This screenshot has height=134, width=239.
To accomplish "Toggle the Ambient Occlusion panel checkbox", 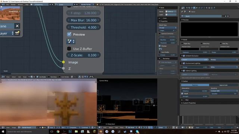I will (x=184, y=56).
